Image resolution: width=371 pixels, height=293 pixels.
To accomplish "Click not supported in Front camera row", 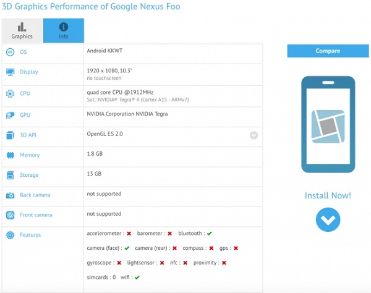I will click(104, 214).
